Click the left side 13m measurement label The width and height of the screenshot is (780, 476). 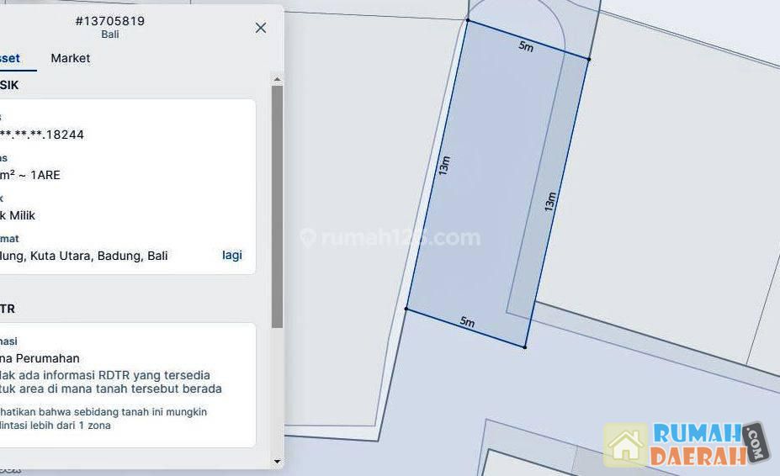(x=444, y=165)
